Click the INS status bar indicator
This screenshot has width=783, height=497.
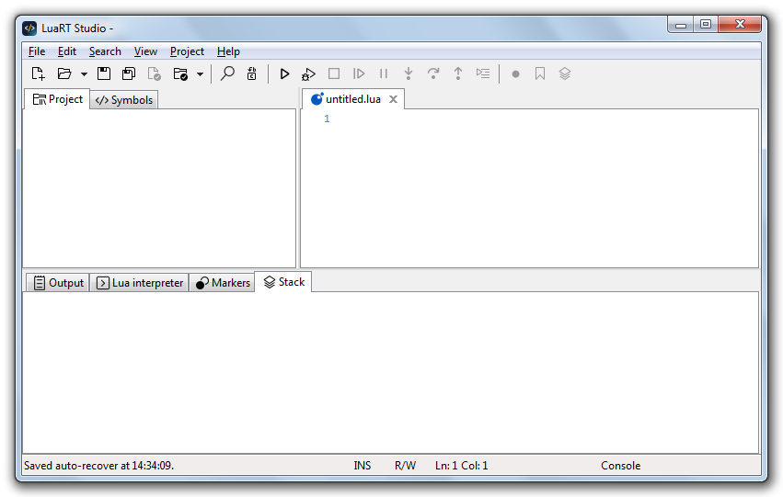[x=362, y=466]
